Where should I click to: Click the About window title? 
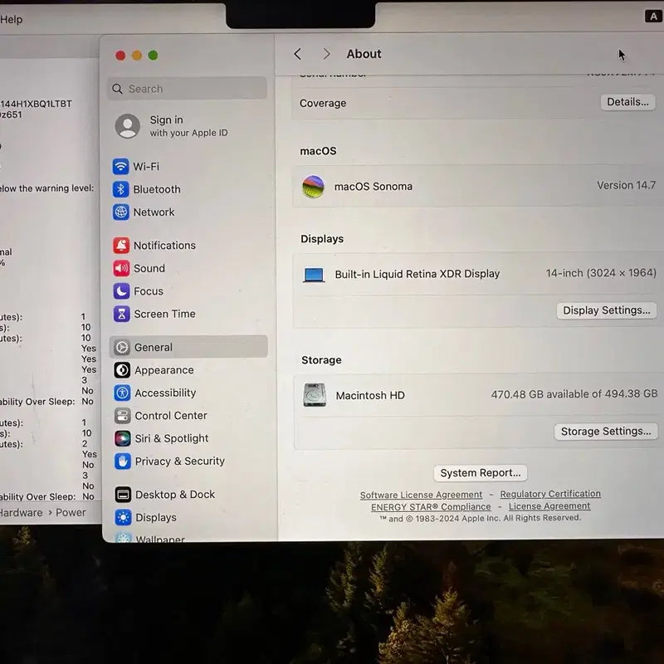(x=364, y=54)
